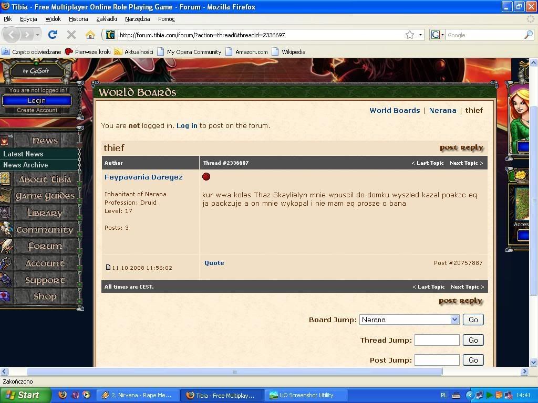The width and height of the screenshot is (538, 403).
Task: Click the Shop sidebar icon
Action: [5, 296]
